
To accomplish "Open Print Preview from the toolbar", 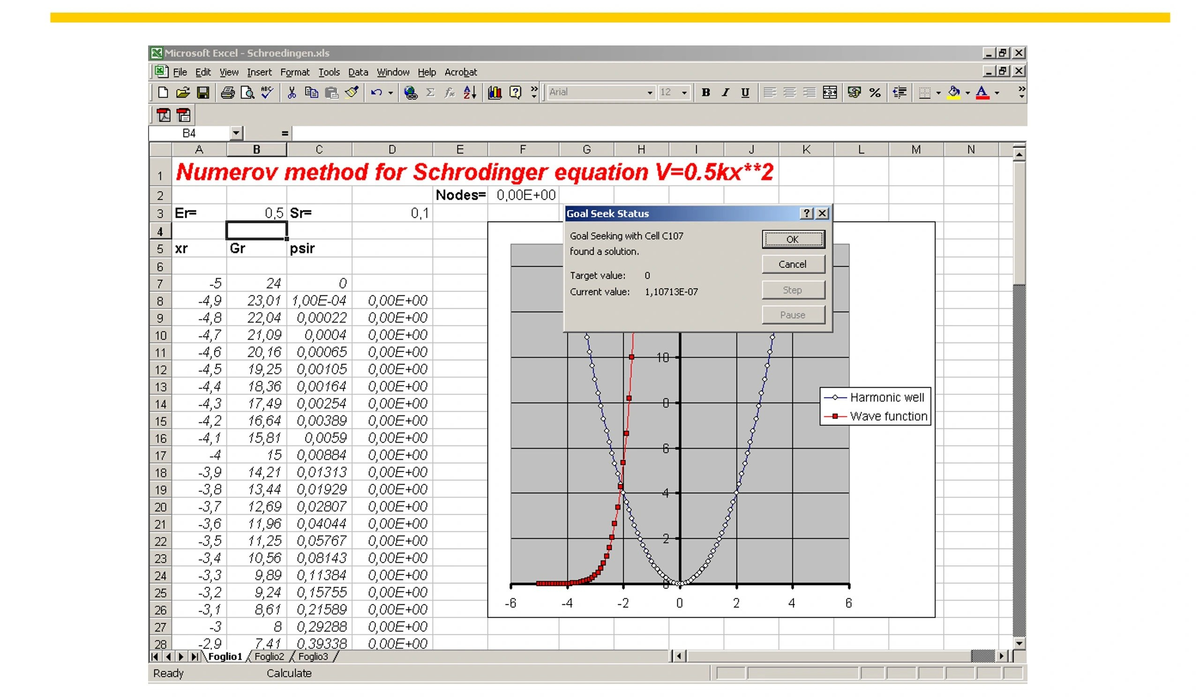I will coord(247,92).
